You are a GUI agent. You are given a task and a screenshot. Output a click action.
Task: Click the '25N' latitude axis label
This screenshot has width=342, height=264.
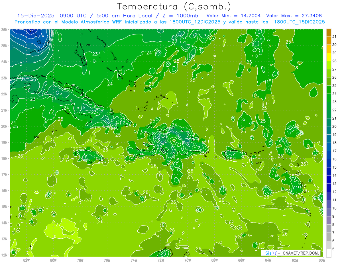(x=4, y=46)
